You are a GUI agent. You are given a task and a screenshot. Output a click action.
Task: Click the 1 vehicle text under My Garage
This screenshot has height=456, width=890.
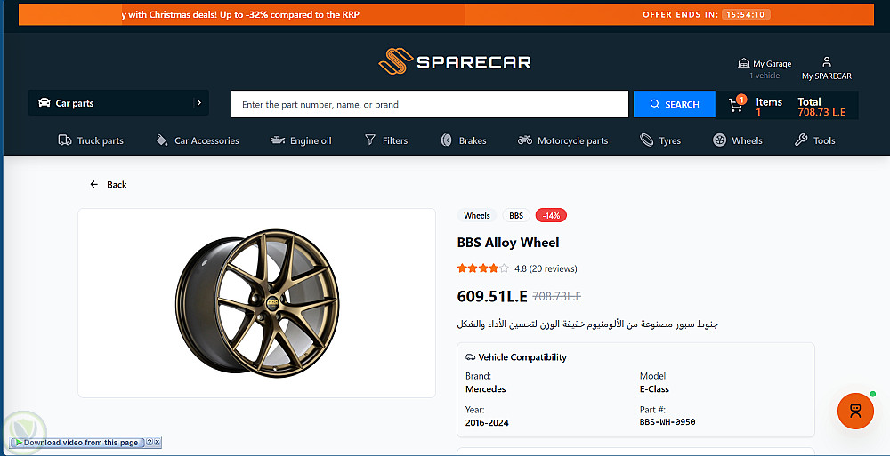765,76
